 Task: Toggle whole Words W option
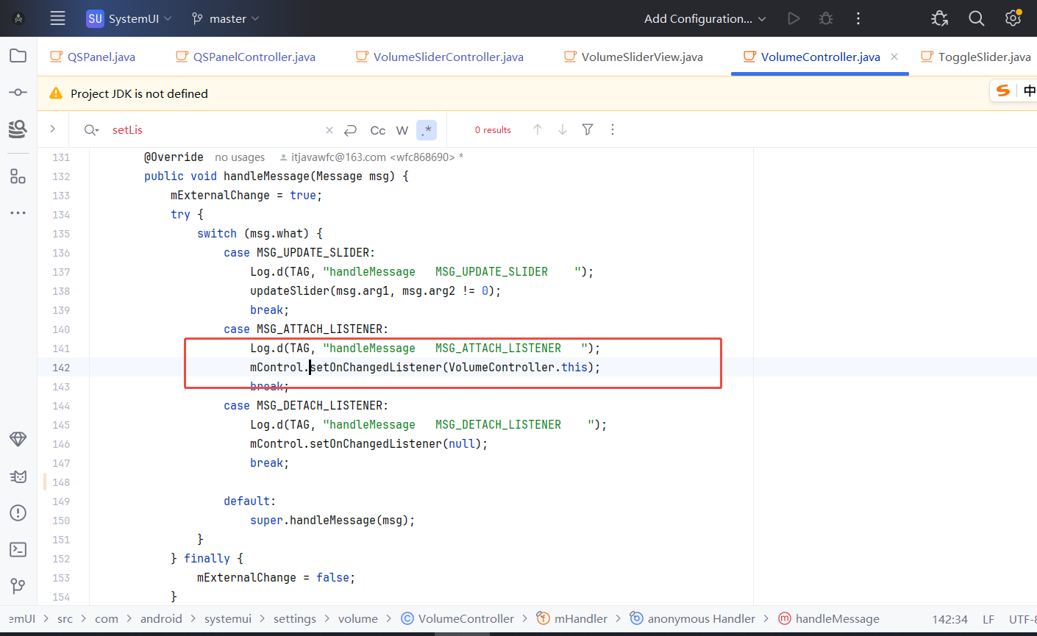(x=402, y=130)
